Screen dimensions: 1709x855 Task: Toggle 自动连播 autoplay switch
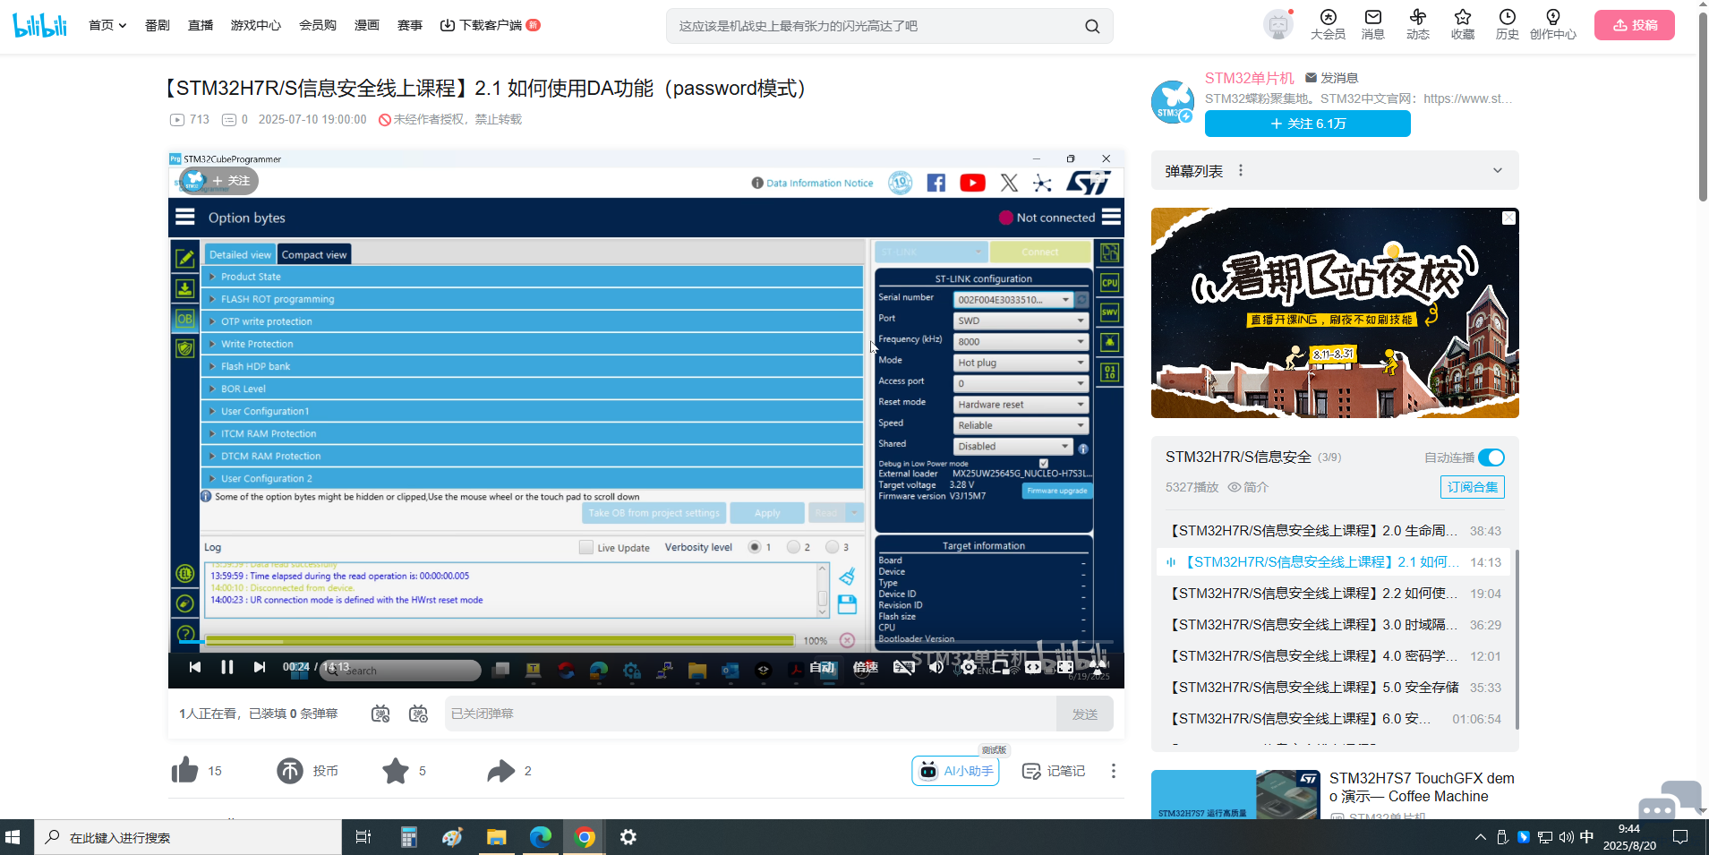point(1491,457)
